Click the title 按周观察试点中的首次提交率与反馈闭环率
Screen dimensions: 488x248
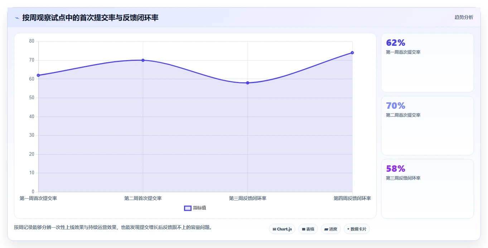pyautogui.click(x=90, y=18)
